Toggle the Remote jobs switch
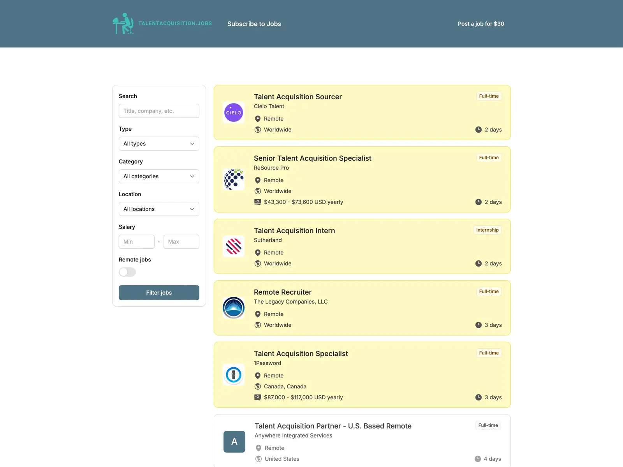623x467 pixels. point(127,272)
